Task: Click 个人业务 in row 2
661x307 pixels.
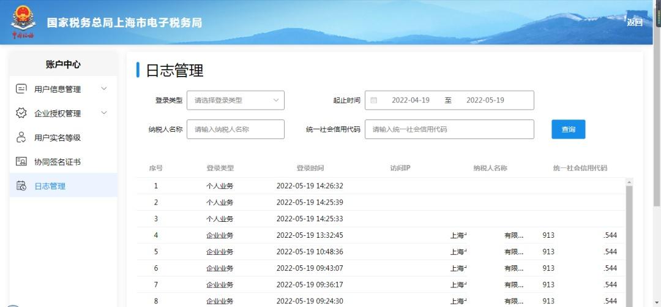Action: [x=220, y=202]
